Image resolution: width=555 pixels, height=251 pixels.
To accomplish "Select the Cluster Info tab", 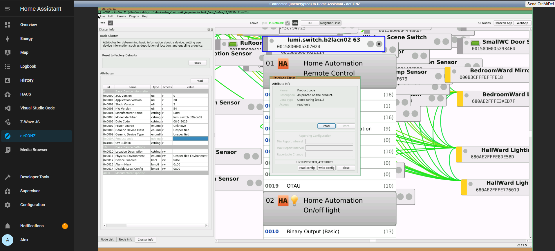I will tap(145, 239).
